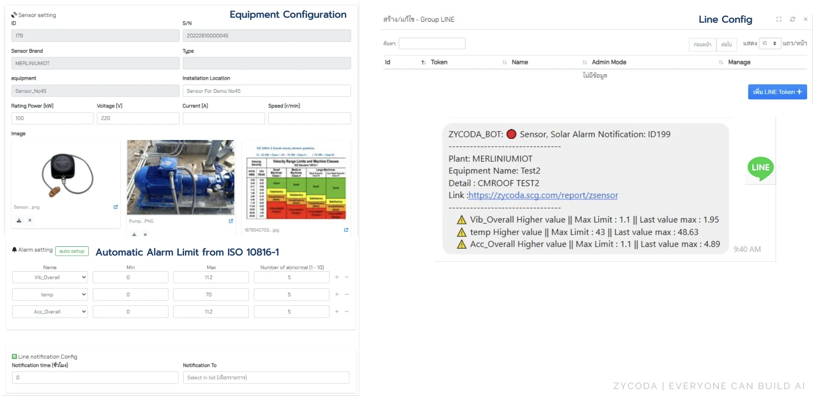Remove the Sensor .png image
The width and height of the screenshot is (813, 399).
coord(30,220)
